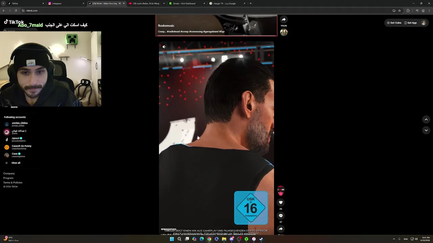The height and width of the screenshot is (243, 433).
Task: Click the flooksmusic username
Action: pos(166,26)
